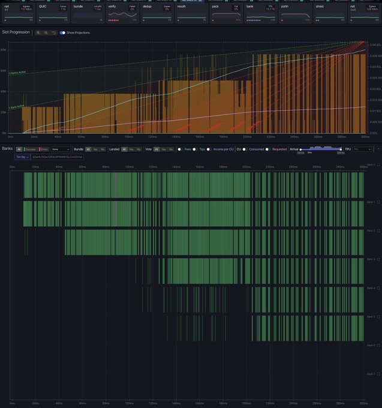Screen dimensions: 382x408
Task: Expand Bank 1 lane to fullscreen
Action: (378, 202)
